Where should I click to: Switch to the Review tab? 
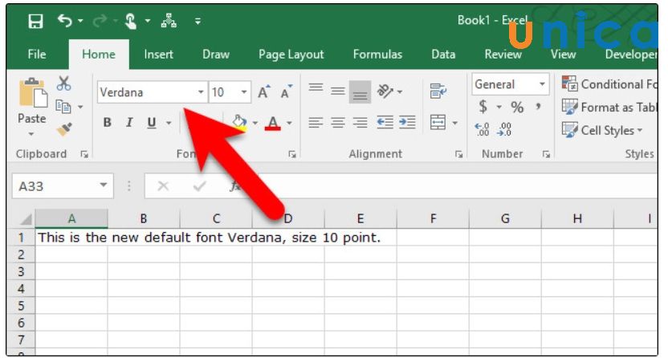tap(503, 54)
